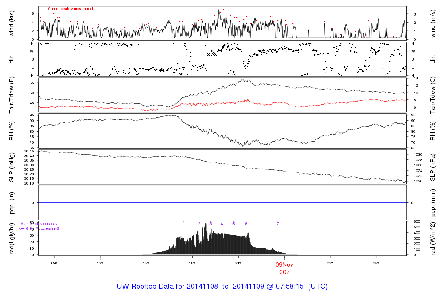Select purple marker 5 in radiation panel
This screenshot has width=445, height=304.
pos(233,224)
